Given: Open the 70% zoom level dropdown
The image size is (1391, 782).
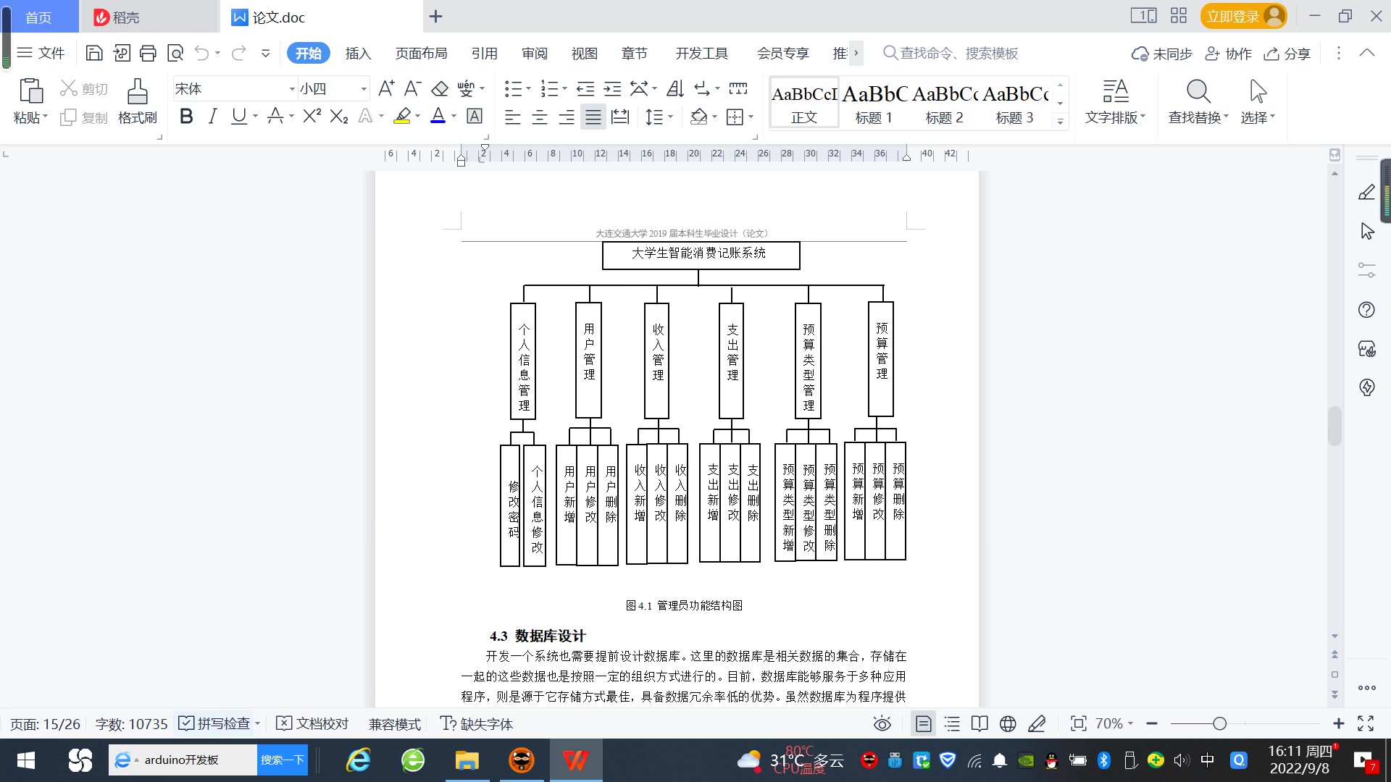Looking at the screenshot, I should coord(1114,724).
